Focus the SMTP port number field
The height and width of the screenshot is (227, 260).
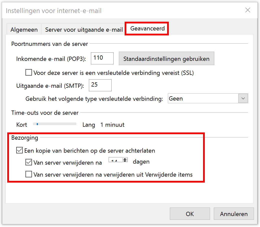click(100, 85)
